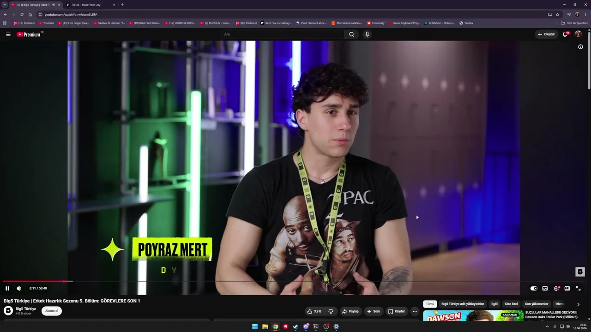Viewport: 591px width, 332px height.
Task: Select the İlgili filter chip
Action: [x=495, y=304]
